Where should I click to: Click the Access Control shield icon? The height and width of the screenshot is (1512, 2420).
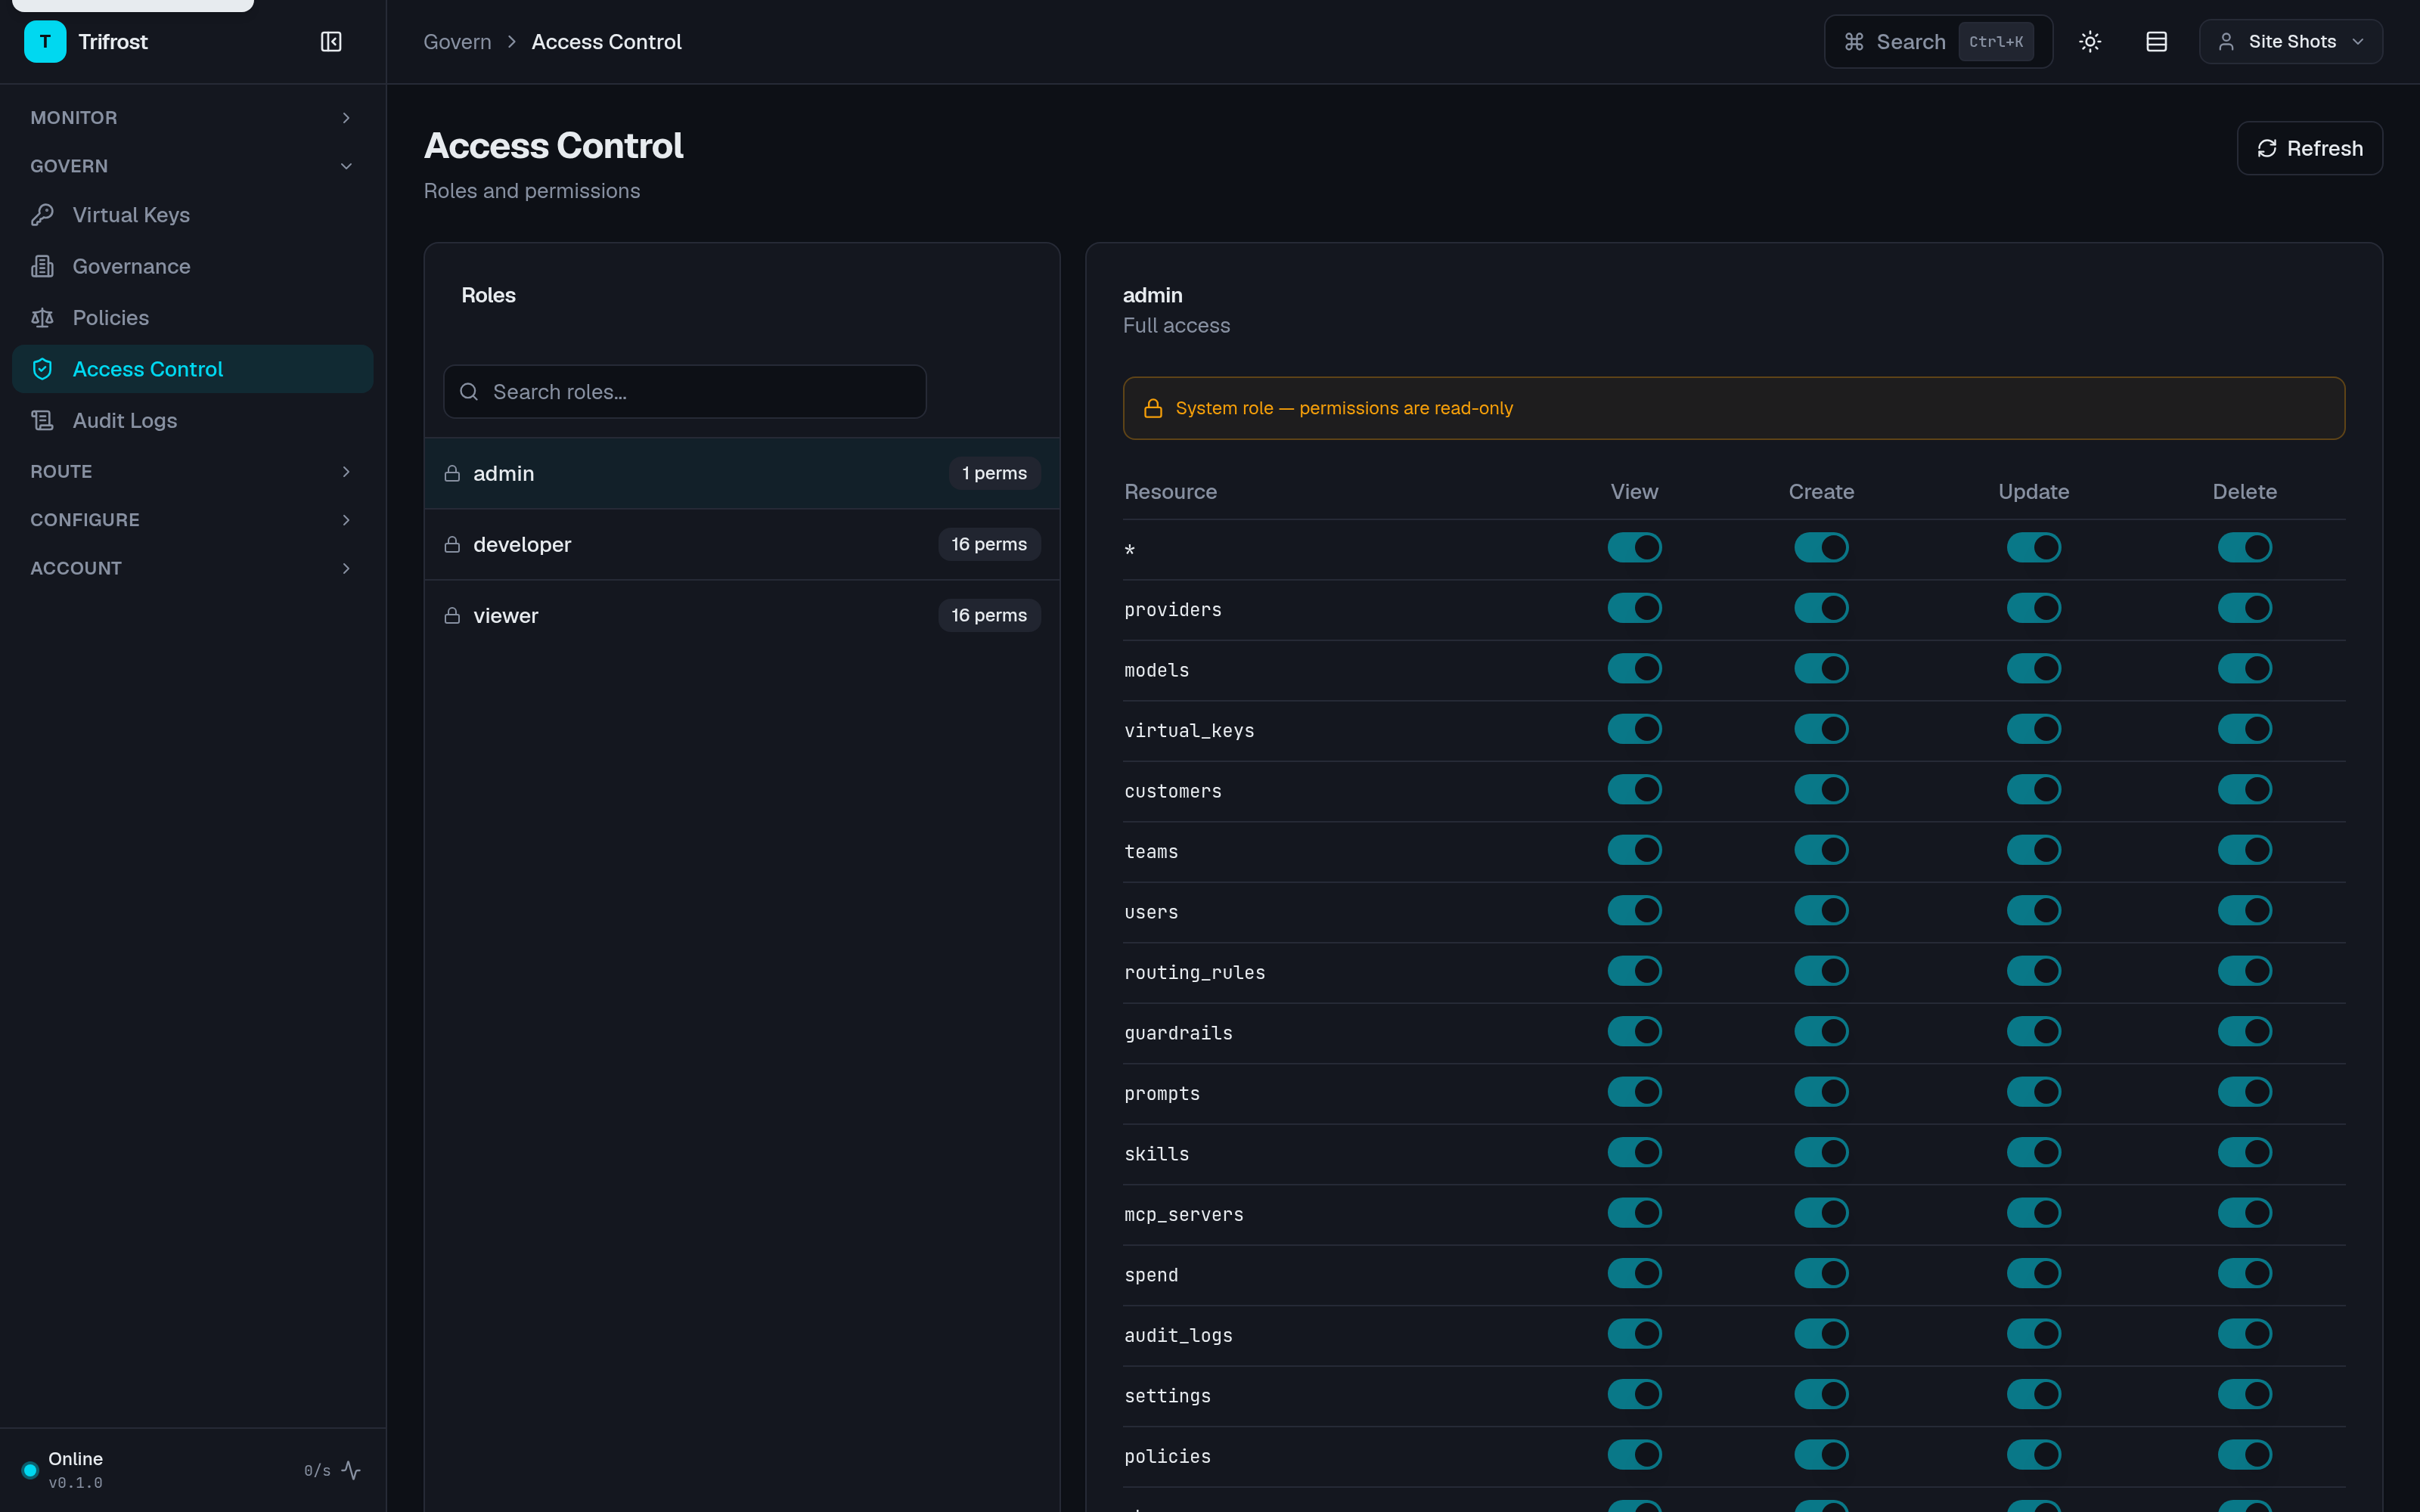click(42, 369)
